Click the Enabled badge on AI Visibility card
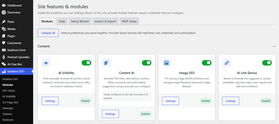 (x=85, y=101)
